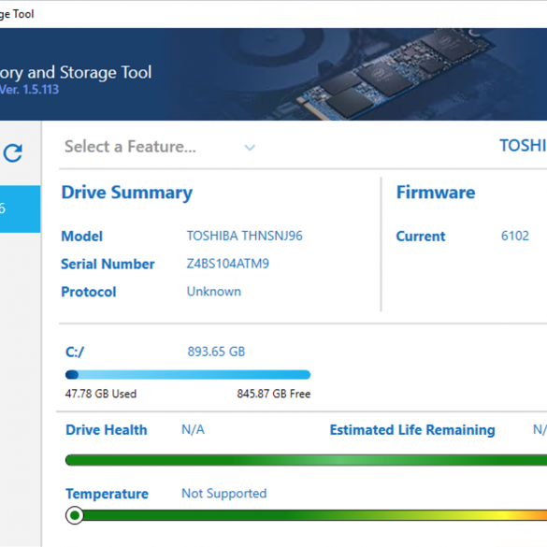Click the Drive Summary heading
Viewport: 547px width, 547px height.
[127, 193]
